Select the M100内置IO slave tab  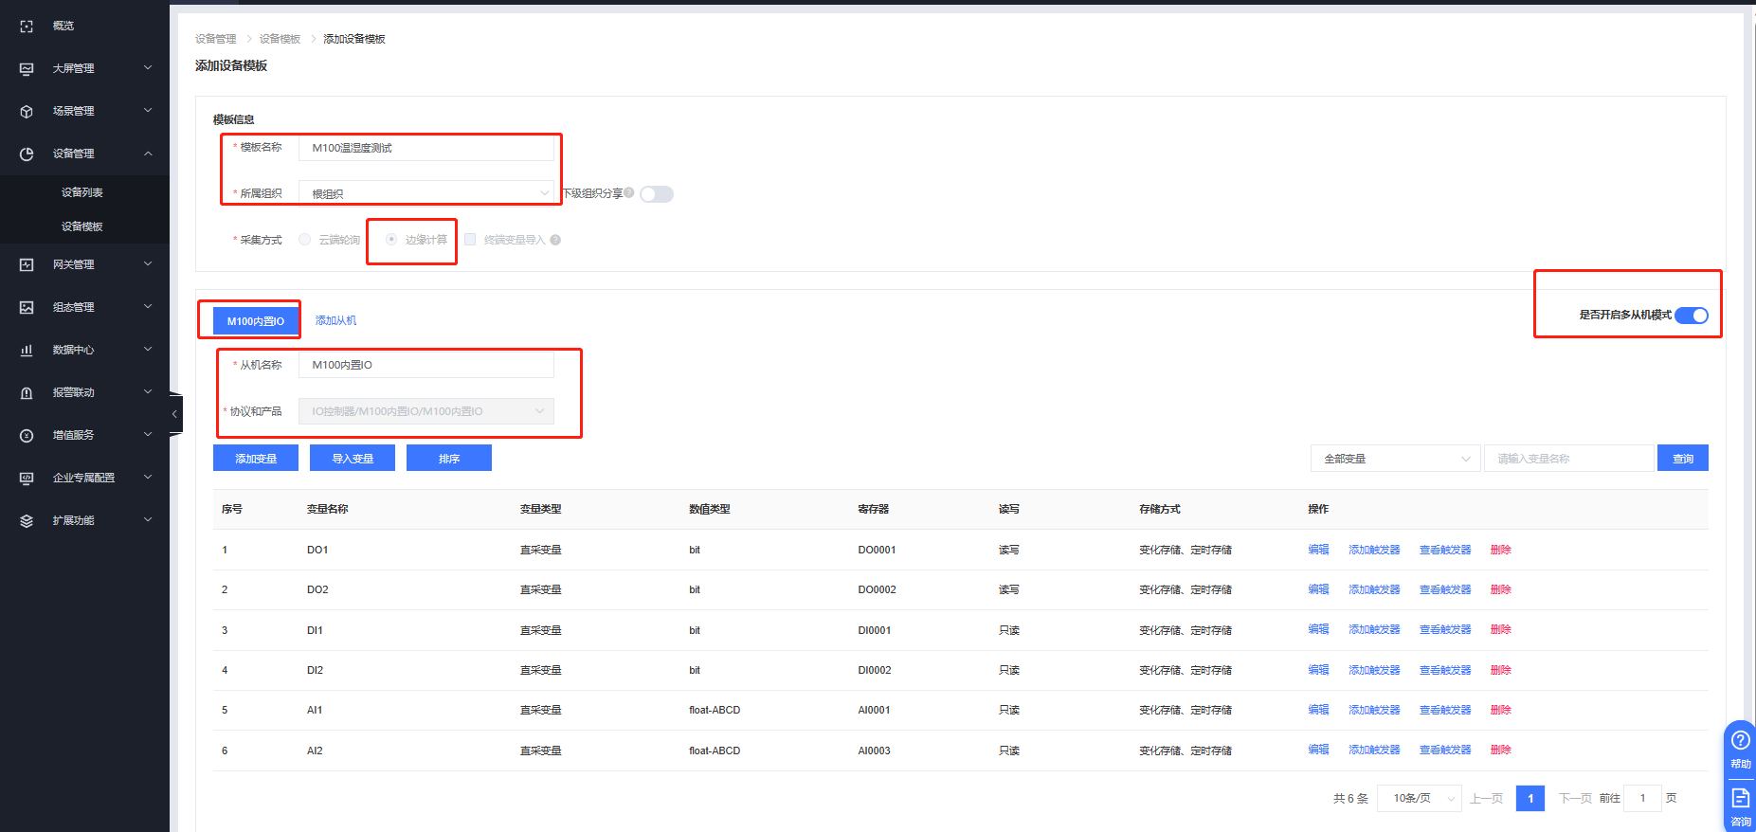click(256, 321)
